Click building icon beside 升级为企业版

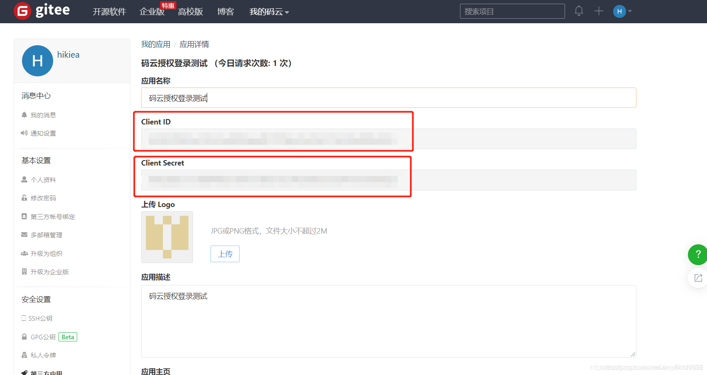(24, 272)
